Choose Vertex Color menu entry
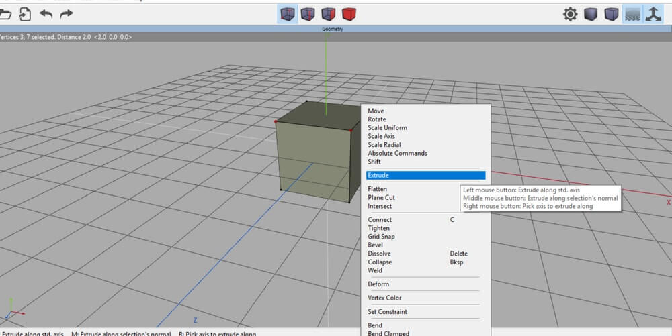672x336 pixels. tap(384, 298)
